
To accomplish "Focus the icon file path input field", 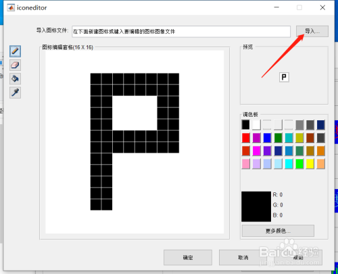I will [181, 32].
